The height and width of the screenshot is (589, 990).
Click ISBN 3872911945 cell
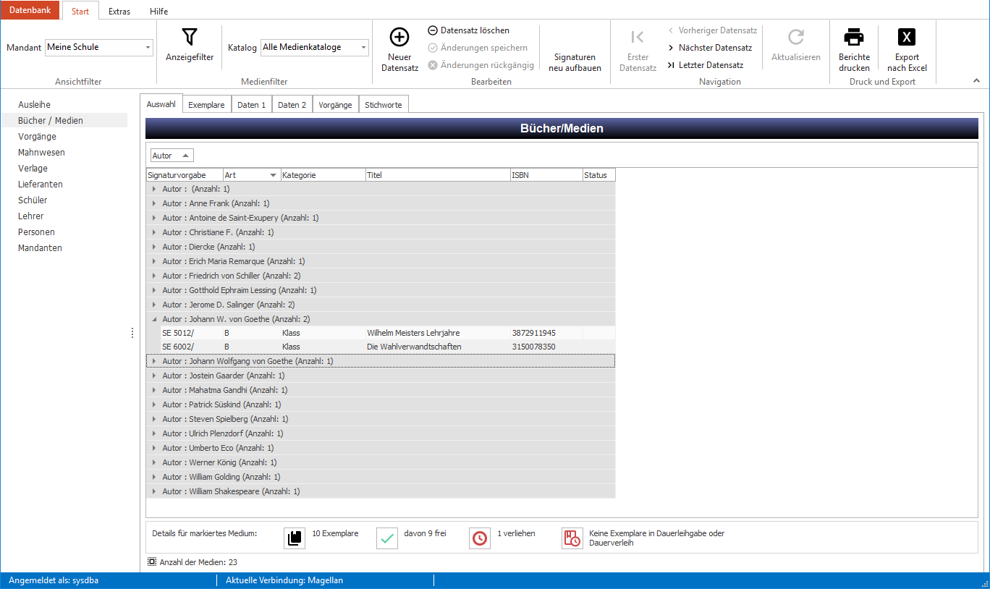pyautogui.click(x=546, y=333)
